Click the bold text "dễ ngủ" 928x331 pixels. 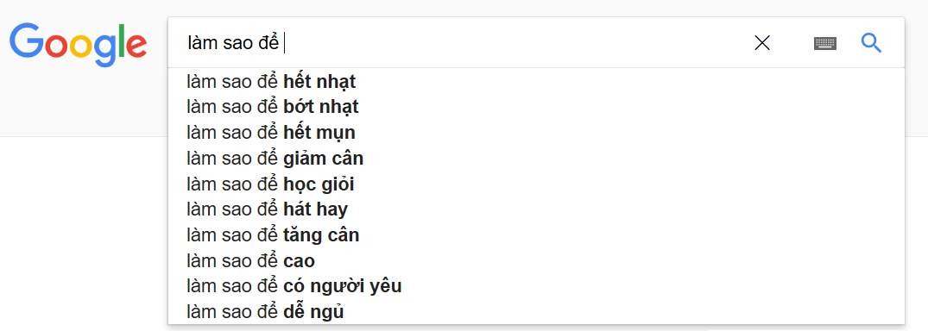313,311
